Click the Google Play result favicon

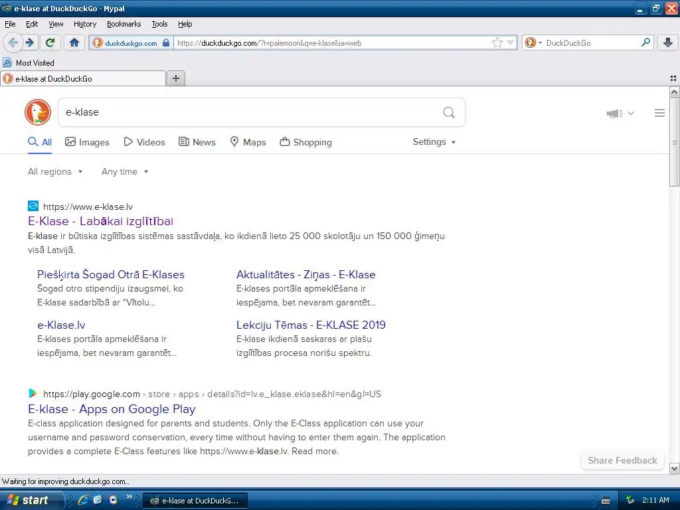click(33, 393)
